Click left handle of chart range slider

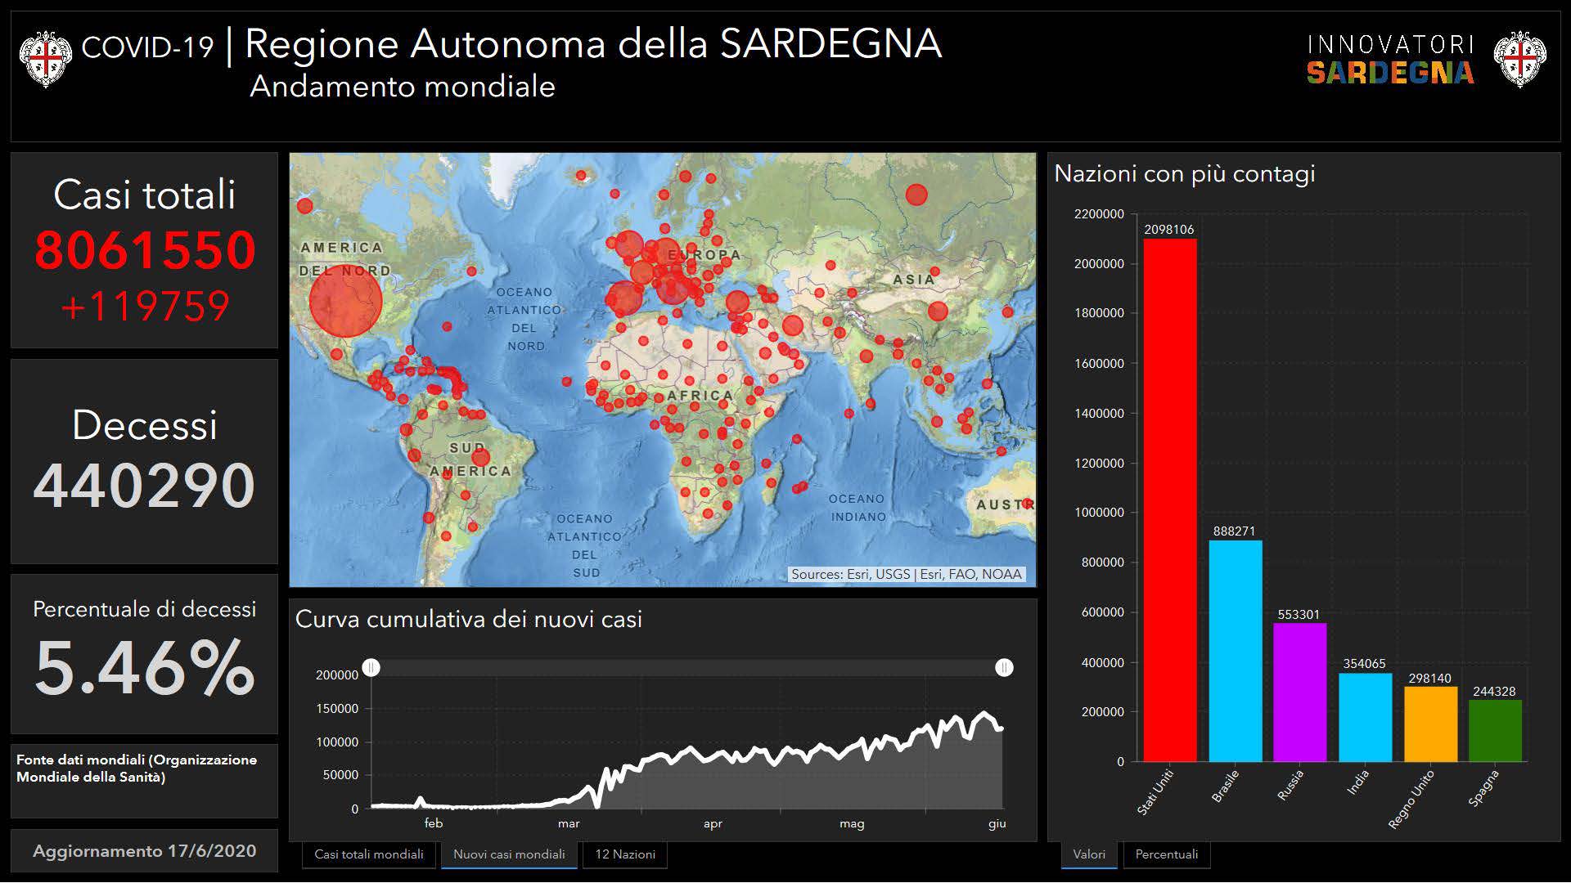tap(371, 668)
